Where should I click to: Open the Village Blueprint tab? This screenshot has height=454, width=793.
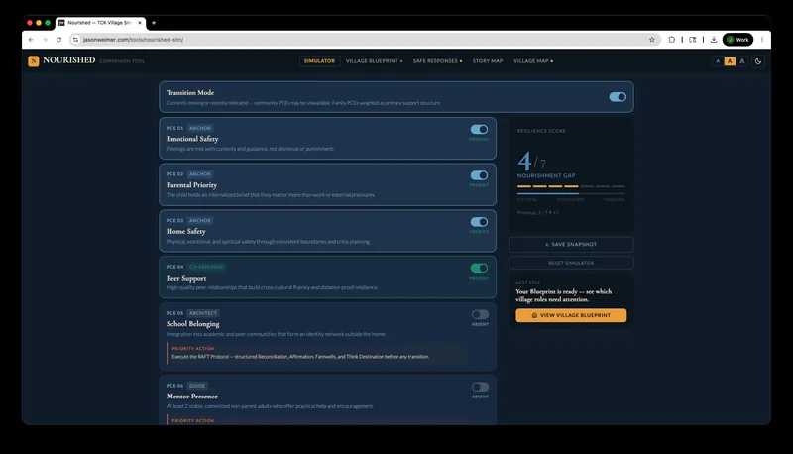click(375, 61)
